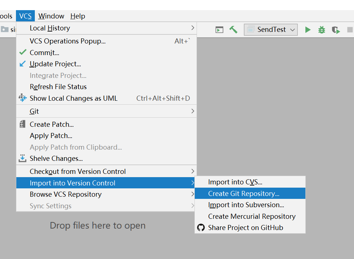The height and width of the screenshot is (259, 354).
Task: Run SendTest with Coverage icon
Action: (336, 30)
